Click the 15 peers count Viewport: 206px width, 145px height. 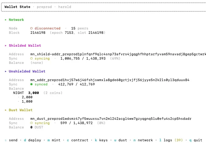tap(80, 28)
